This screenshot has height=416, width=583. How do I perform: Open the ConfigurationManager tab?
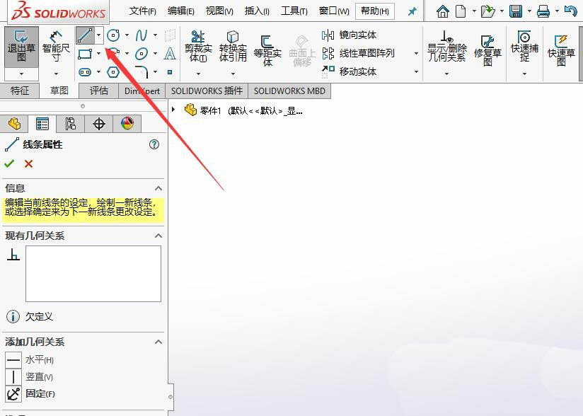[x=70, y=124]
